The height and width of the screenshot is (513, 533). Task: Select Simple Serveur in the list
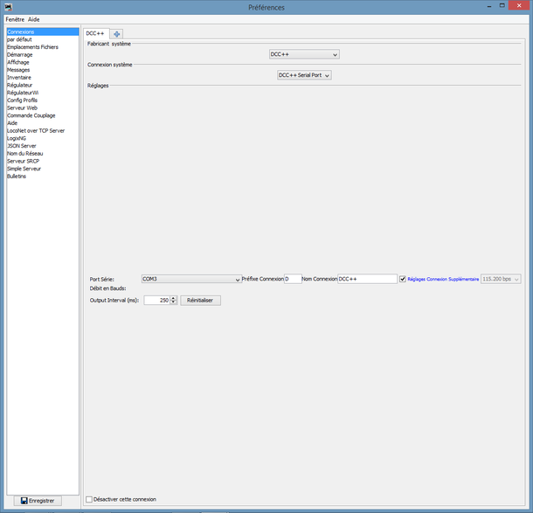point(43,169)
